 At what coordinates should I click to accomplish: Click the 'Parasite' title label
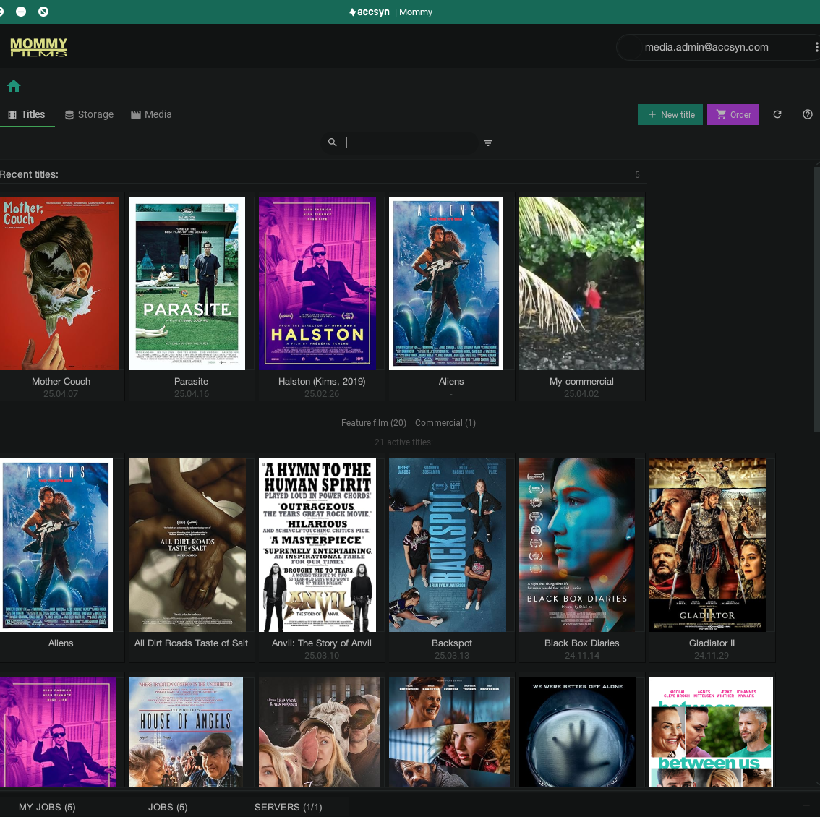coord(191,381)
